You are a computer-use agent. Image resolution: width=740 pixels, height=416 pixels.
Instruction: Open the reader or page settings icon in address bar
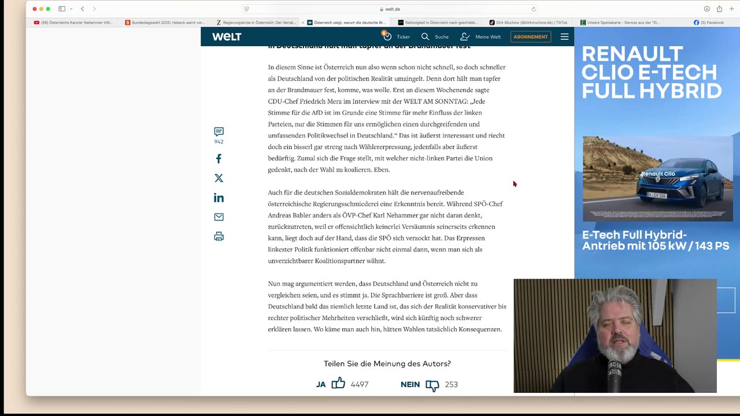click(247, 9)
